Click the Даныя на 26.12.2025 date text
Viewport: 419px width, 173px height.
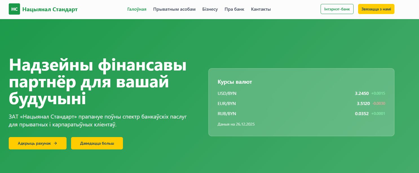coord(236,124)
